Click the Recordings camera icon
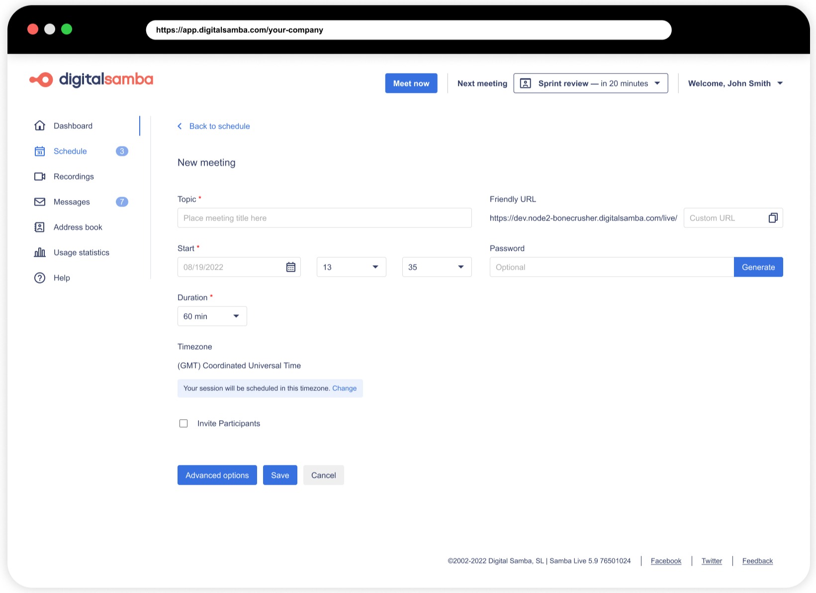This screenshot has height=593, width=816. pyautogui.click(x=40, y=177)
